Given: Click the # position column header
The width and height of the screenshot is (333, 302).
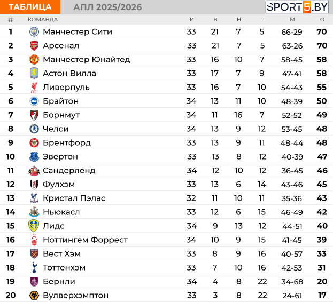Looking at the screenshot, I should (11, 19).
